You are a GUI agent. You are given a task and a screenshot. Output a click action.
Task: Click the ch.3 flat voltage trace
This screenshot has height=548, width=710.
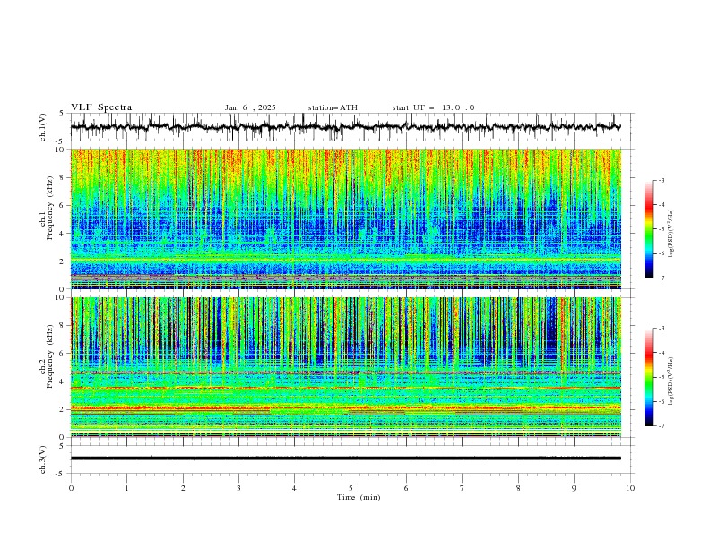(345, 458)
